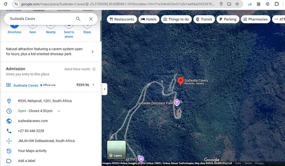Show Parking nearby

point(228,19)
